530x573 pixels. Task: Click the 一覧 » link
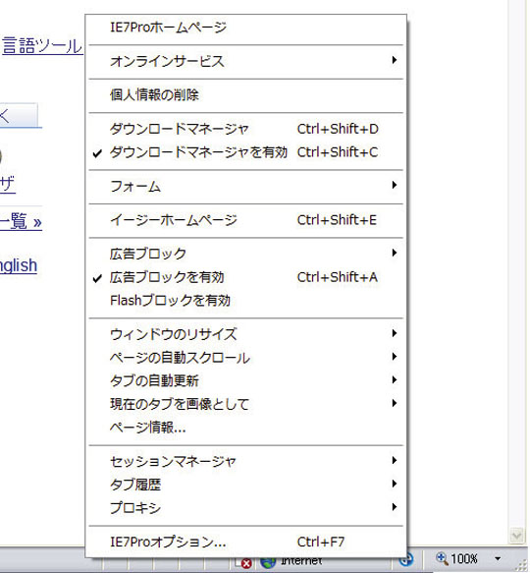pyautogui.click(x=21, y=221)
